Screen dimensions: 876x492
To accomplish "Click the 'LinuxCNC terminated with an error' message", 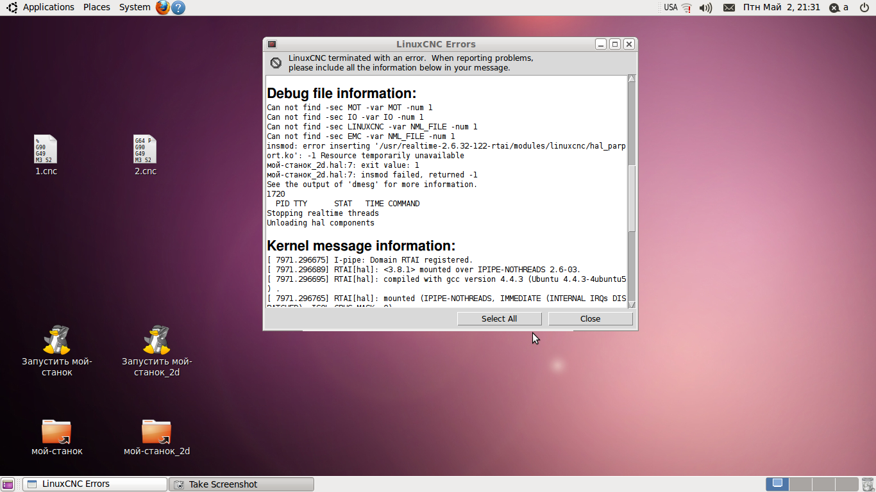I will [x=410, y=63].
